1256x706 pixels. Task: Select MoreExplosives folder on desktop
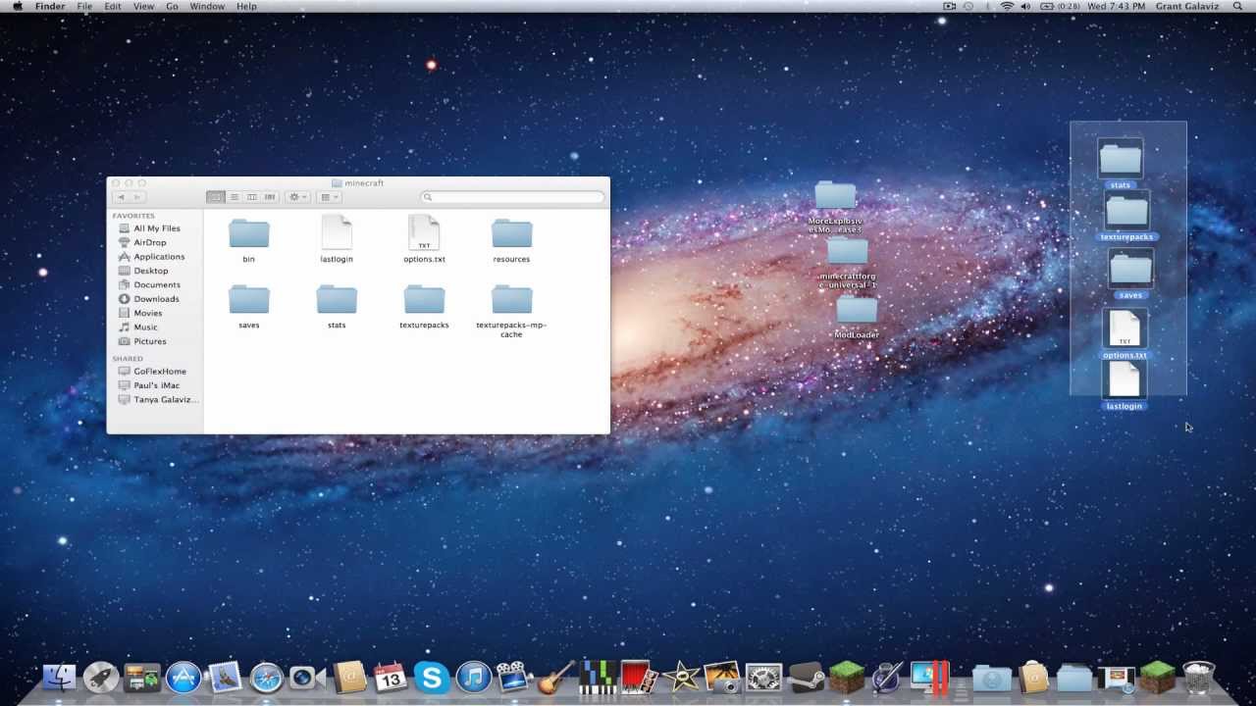835,205
